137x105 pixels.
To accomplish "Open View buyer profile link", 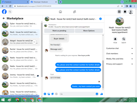I will [x=84, y=55].
